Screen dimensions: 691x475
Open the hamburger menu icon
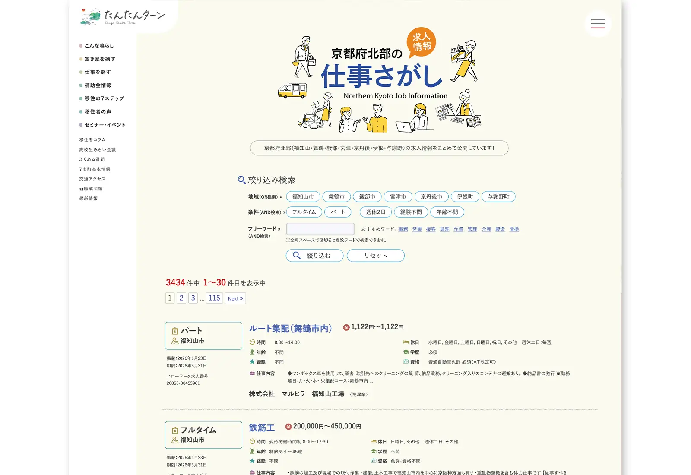click(598, 23)
